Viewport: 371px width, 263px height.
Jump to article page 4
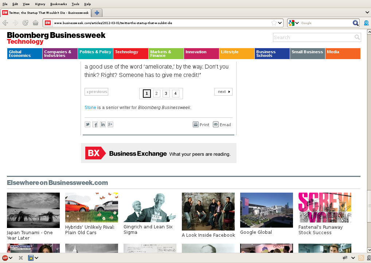(x=175, y=93)
